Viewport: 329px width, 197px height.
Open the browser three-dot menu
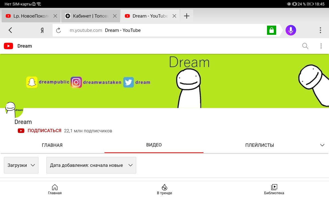(x=320, y=30)
